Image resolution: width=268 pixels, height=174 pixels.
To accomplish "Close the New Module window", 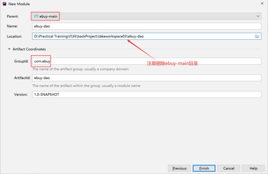I will point(262,3).
